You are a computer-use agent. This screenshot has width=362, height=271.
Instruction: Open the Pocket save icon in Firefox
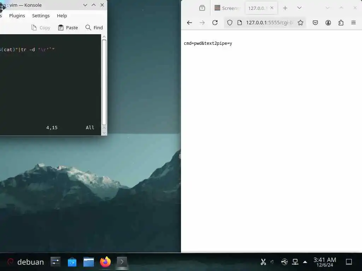(x=315, y=23)
